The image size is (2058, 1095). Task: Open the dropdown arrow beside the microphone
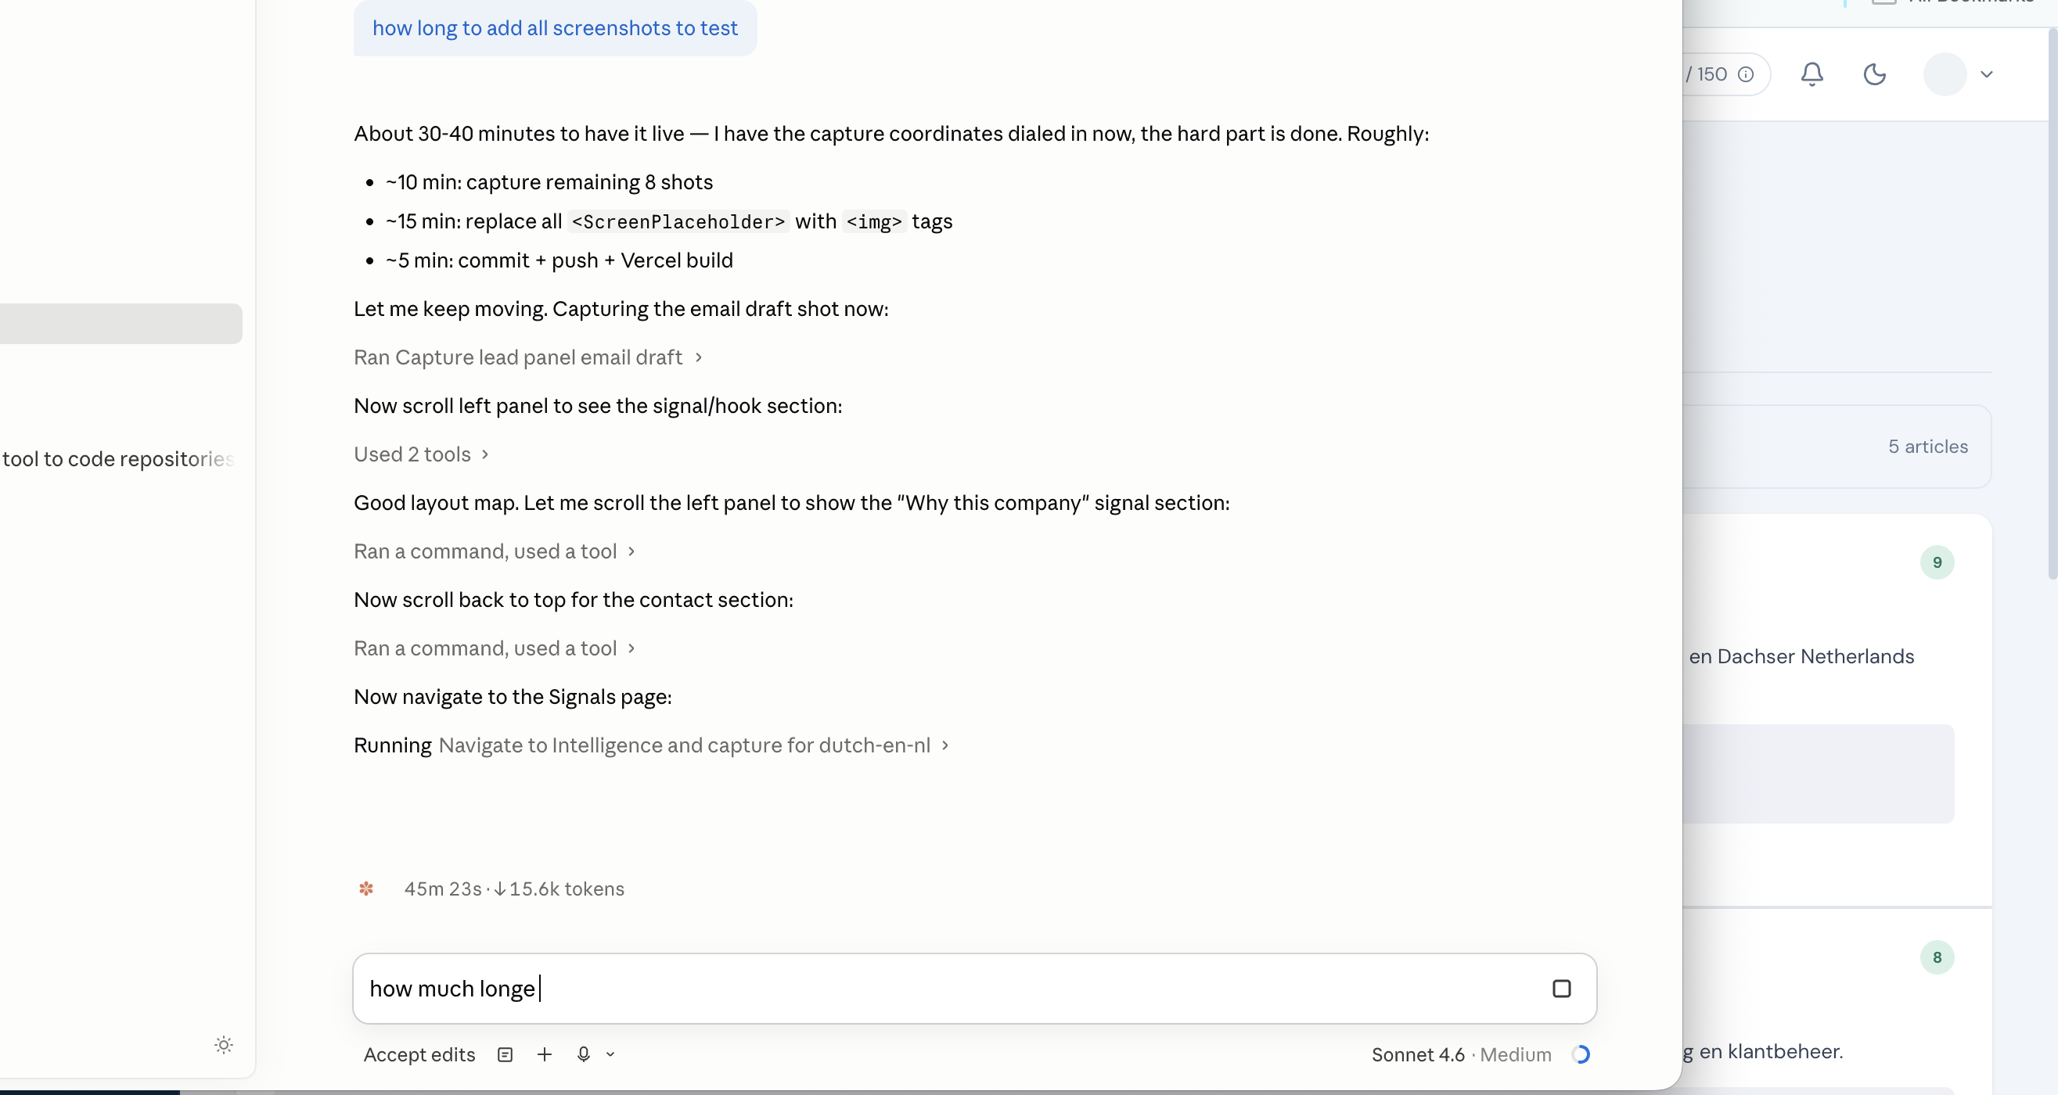click(610, 1054)
